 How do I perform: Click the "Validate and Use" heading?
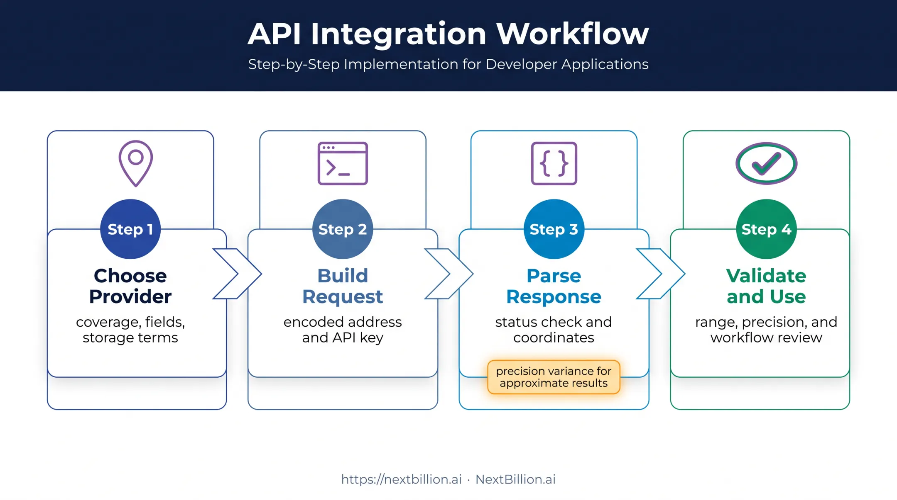(766, 286)
